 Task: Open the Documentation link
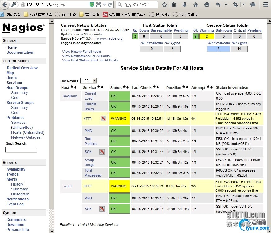(20, 52)
